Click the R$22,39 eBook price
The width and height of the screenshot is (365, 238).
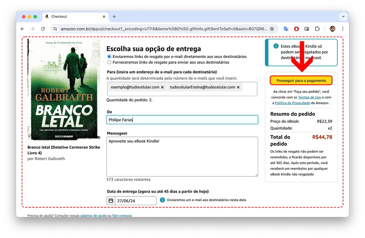324,121
